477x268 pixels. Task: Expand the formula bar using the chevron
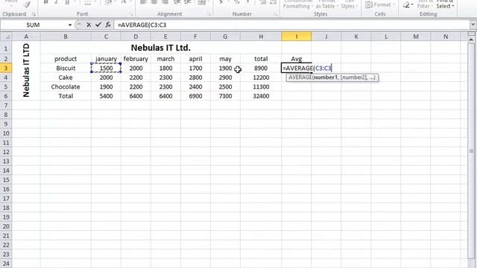(x=473, y=25)
